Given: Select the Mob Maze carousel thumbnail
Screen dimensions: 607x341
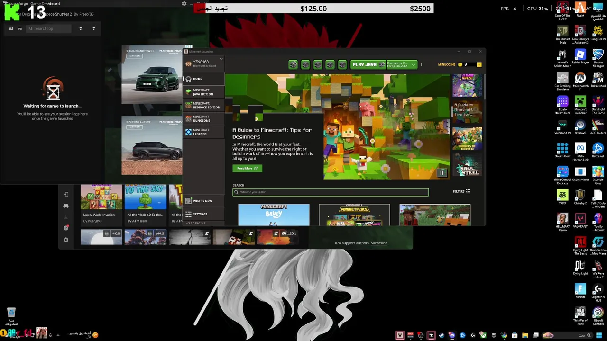Looking at the screenshot, I should 467,85.
